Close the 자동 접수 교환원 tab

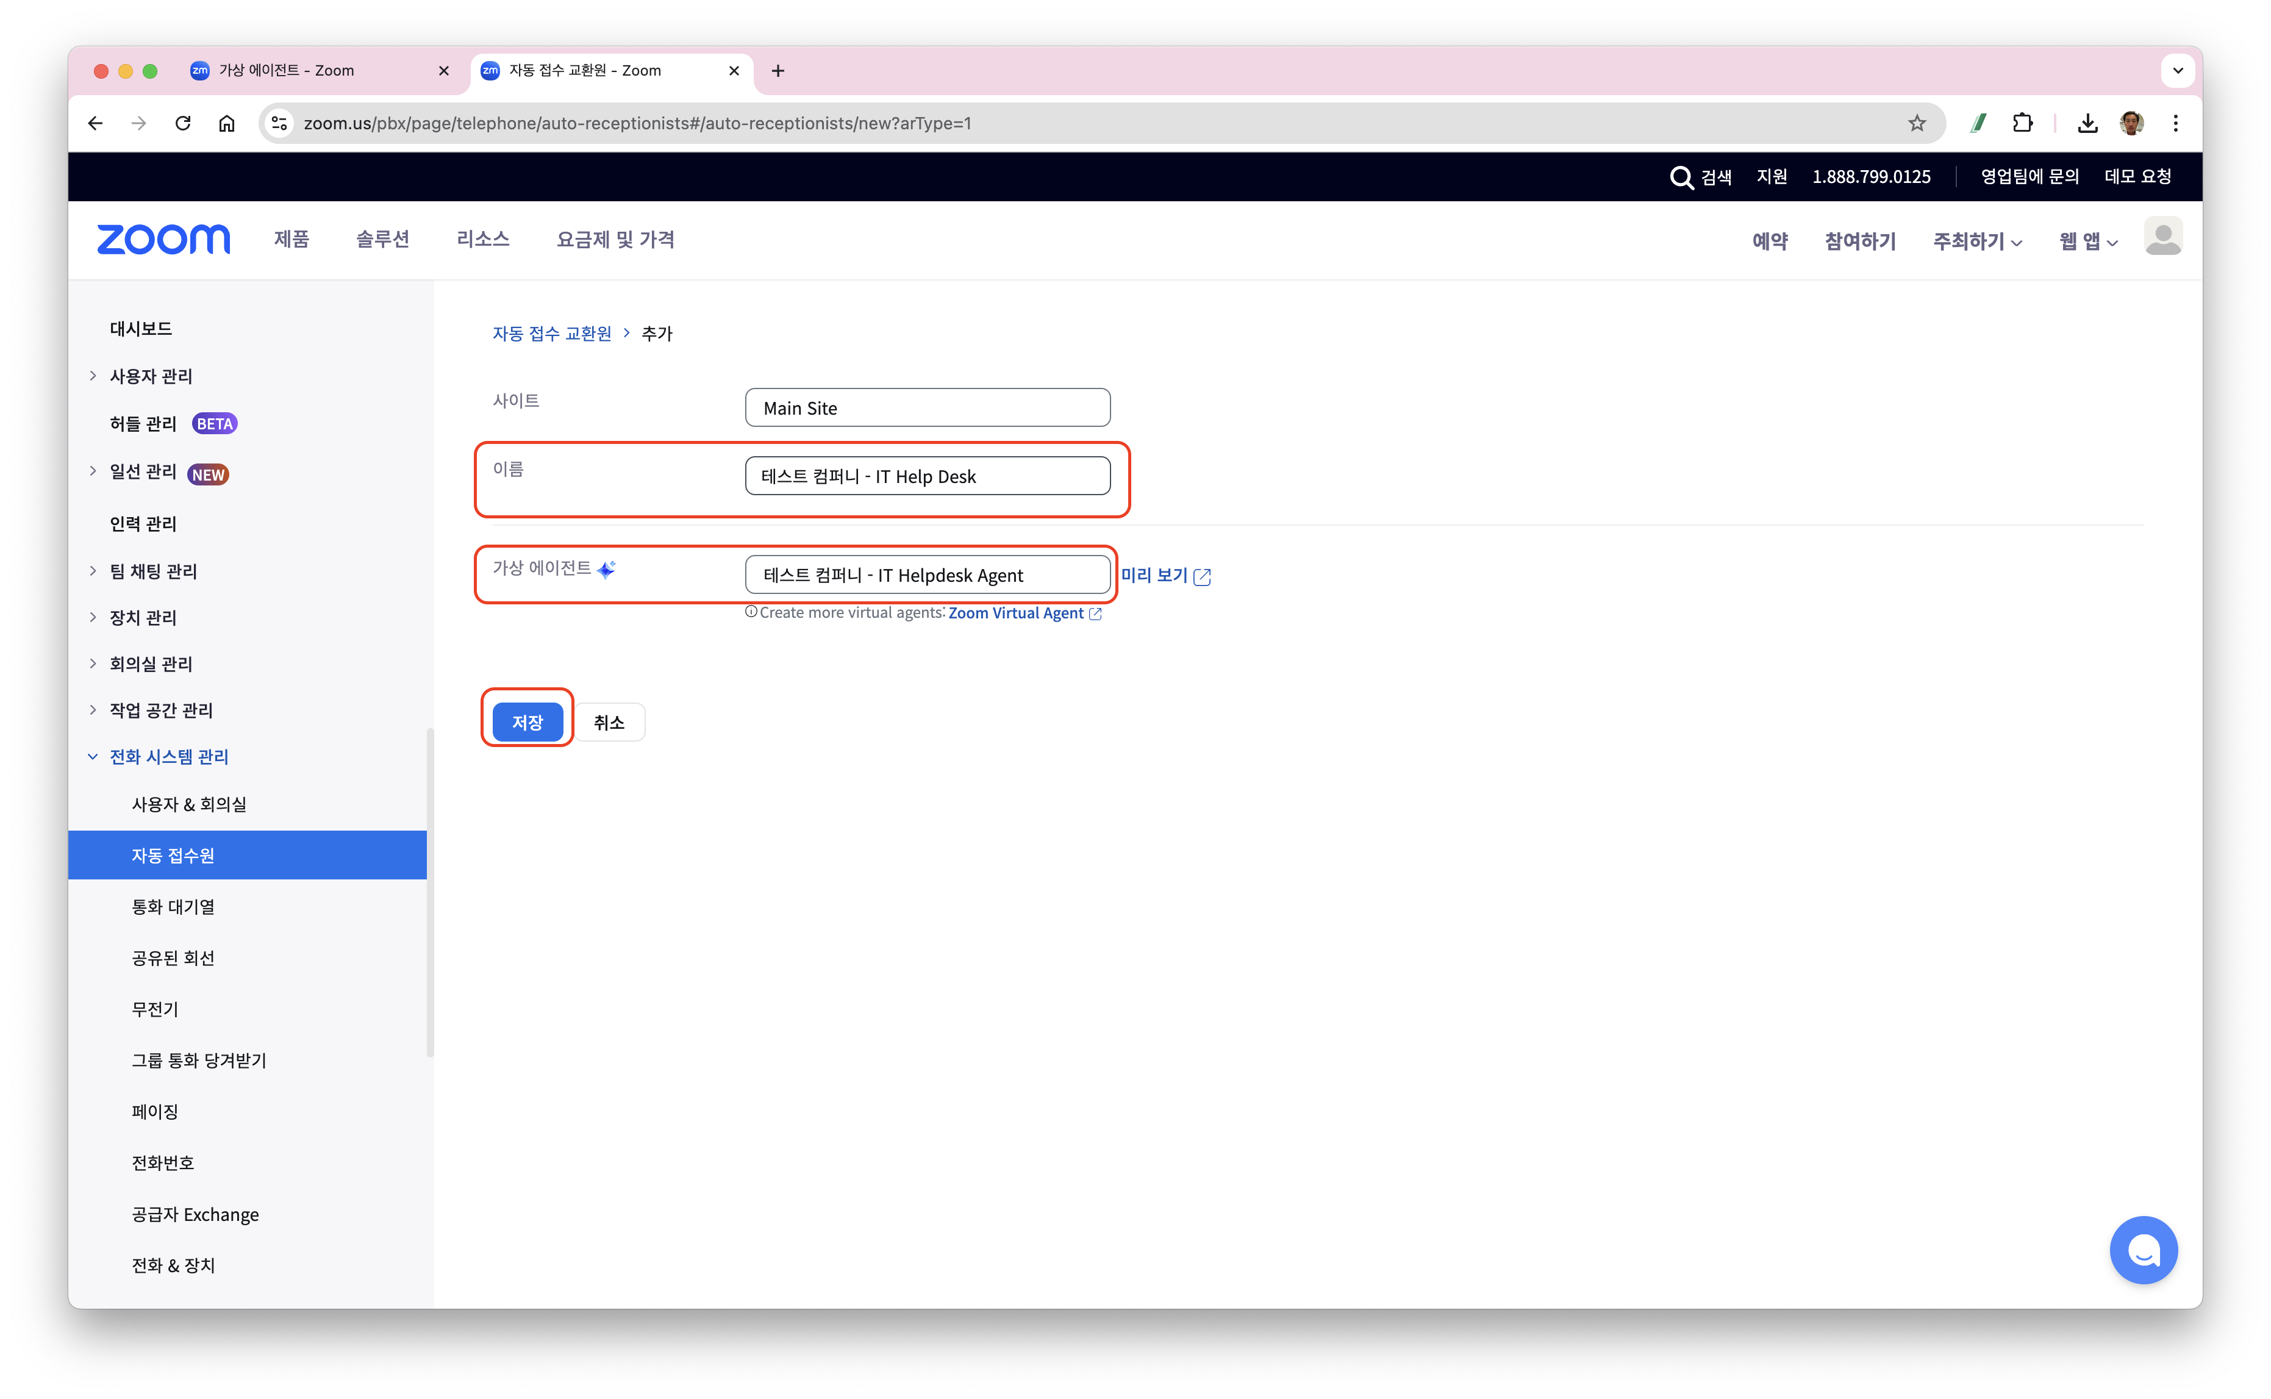pos(734,70)
